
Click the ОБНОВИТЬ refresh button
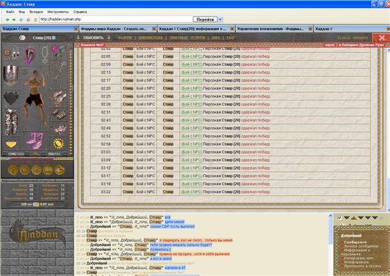point(93,38)
